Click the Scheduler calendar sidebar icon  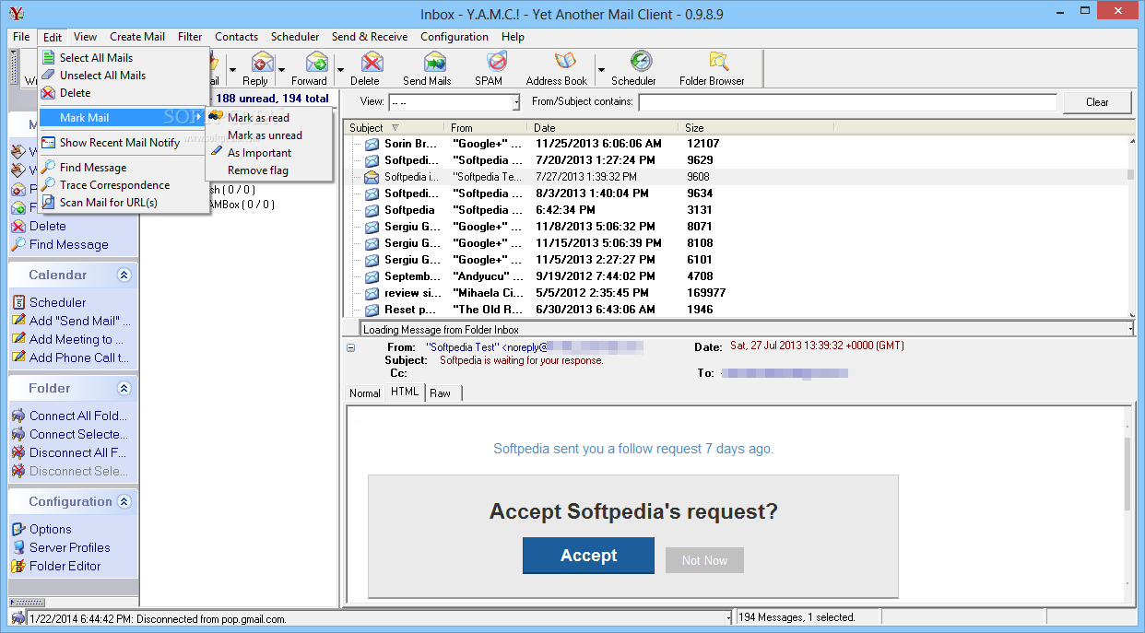pyautogui.click(x=18, y=302)
